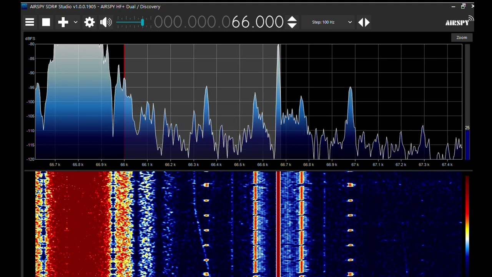
Task: Click the vertical zoom slider beside the spectrum
Action: [x=467, y=102]
